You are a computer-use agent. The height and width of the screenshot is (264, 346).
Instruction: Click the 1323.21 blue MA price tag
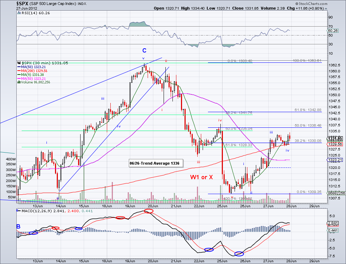(x=335, y=160)
